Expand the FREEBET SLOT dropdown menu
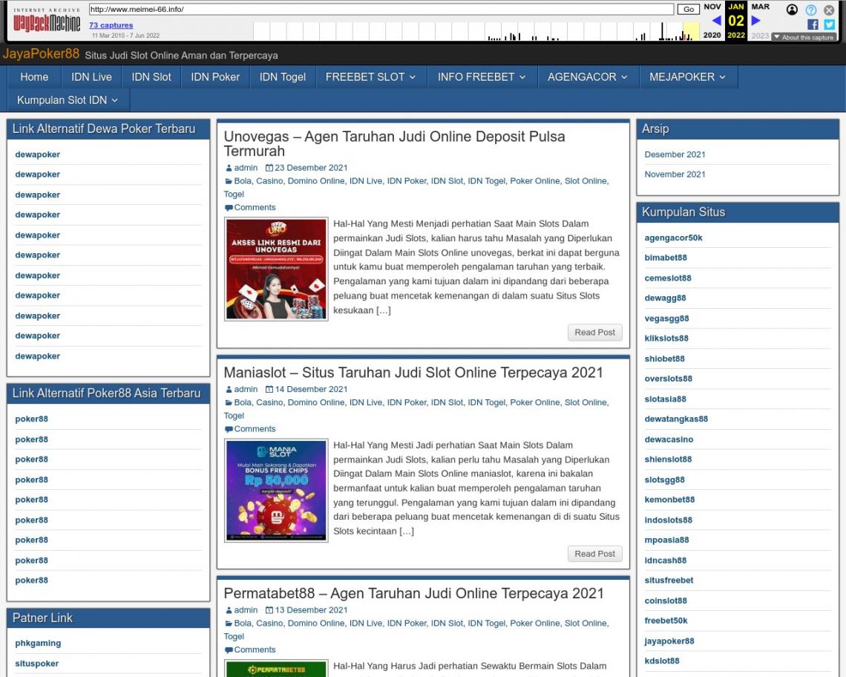Screen dimensions: 846x677 click(x=370, y=76)
